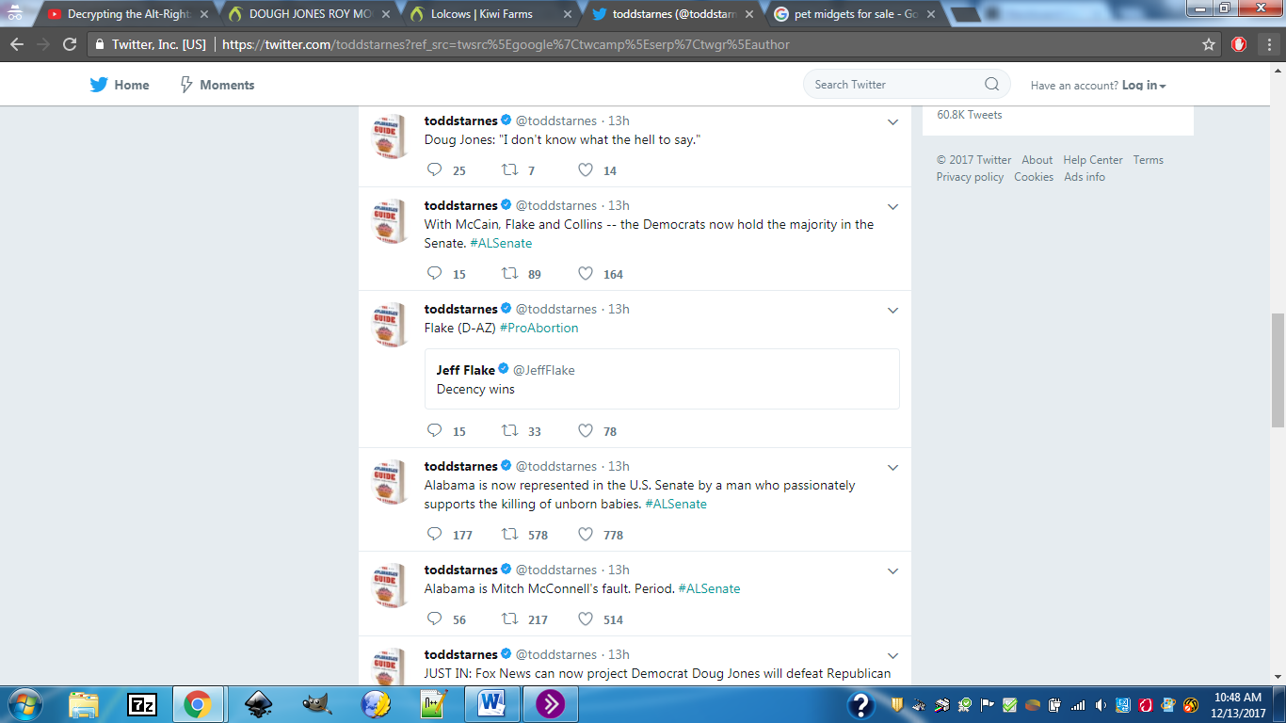Click the red extension icon in Chrome toolbar

coord(1239,44)
